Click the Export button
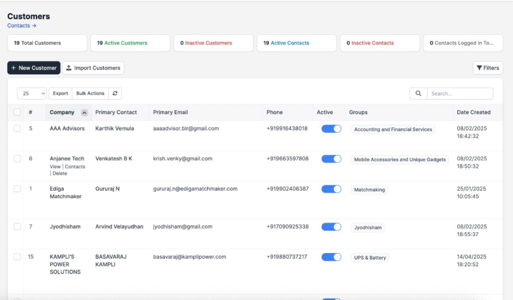513x300 pixels. coord(61,93)
